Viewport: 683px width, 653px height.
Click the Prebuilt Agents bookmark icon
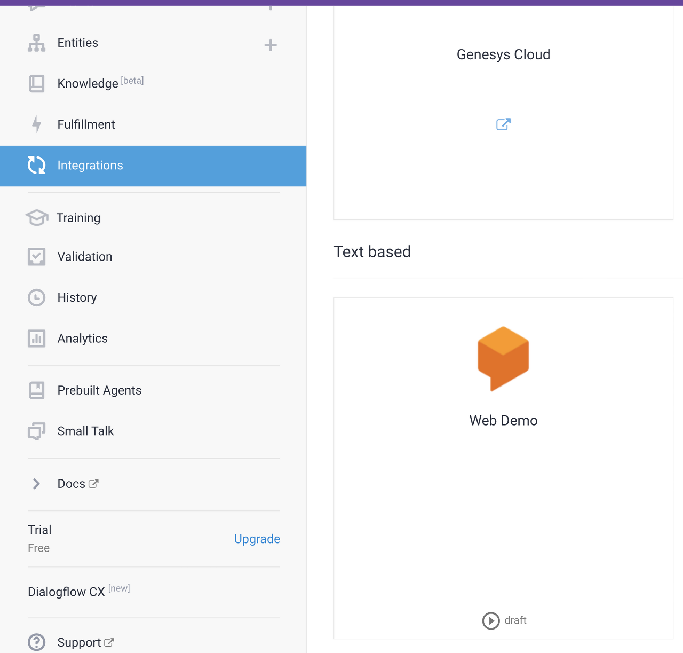pos(36,390)
